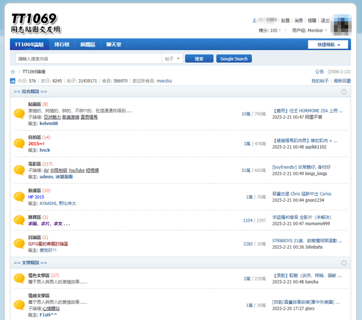Click the 電影區 forum bubble icon
This screenshot has height=320, width=362.
(x=19, y=170)
